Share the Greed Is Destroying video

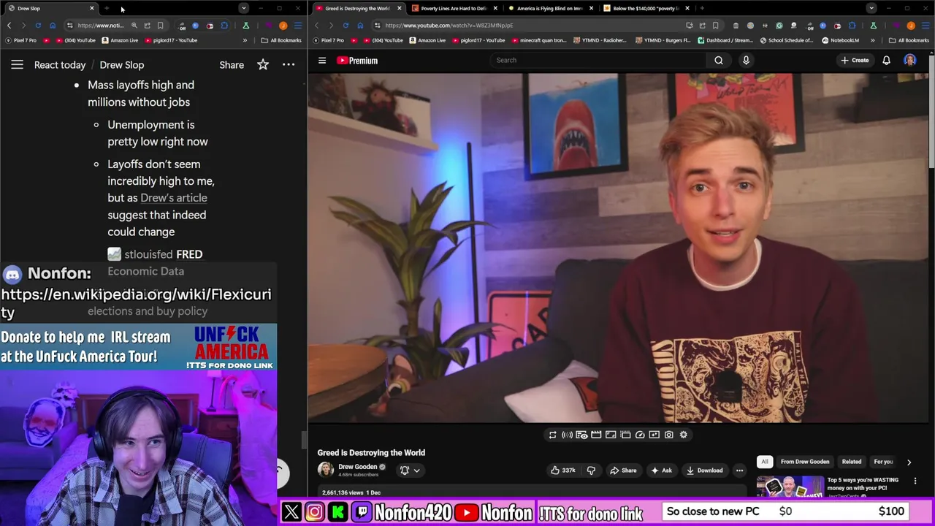[x=623, y=470]
